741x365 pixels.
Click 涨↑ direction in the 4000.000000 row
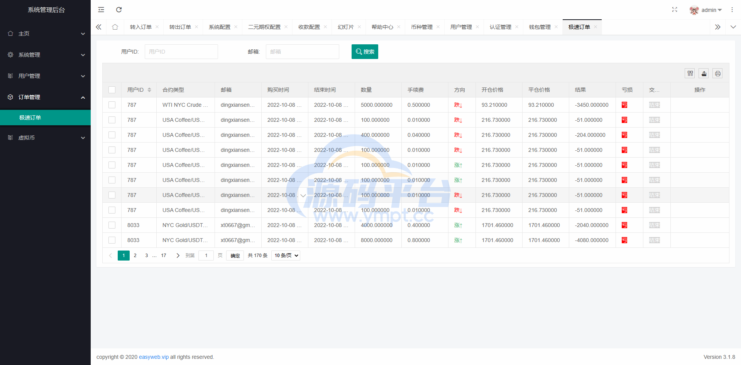point(458,225)
